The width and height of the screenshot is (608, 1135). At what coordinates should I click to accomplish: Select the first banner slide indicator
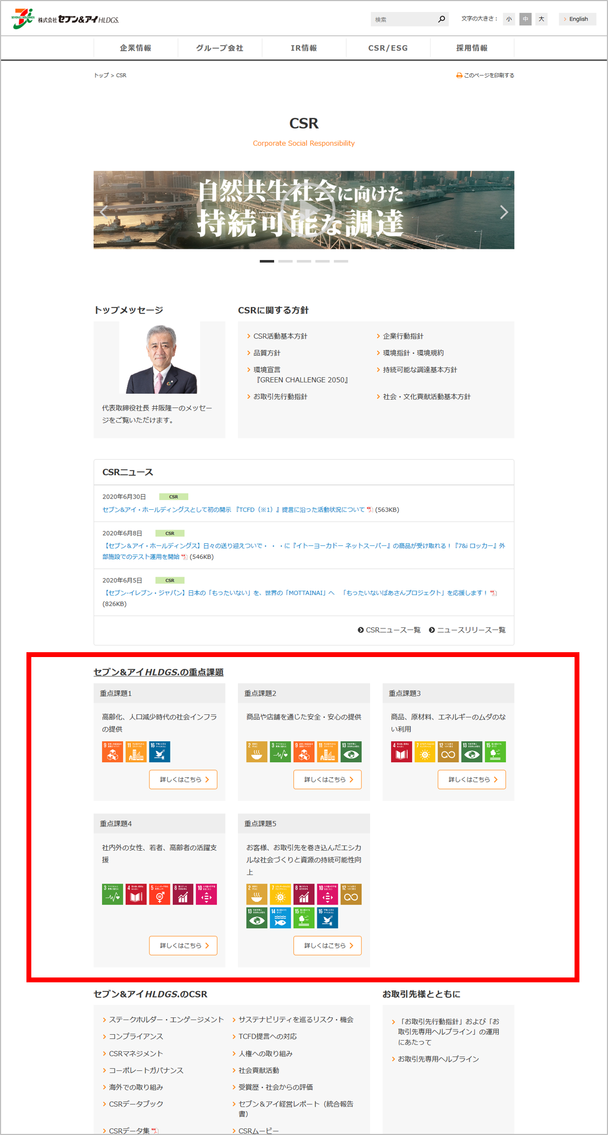[267, 261]
